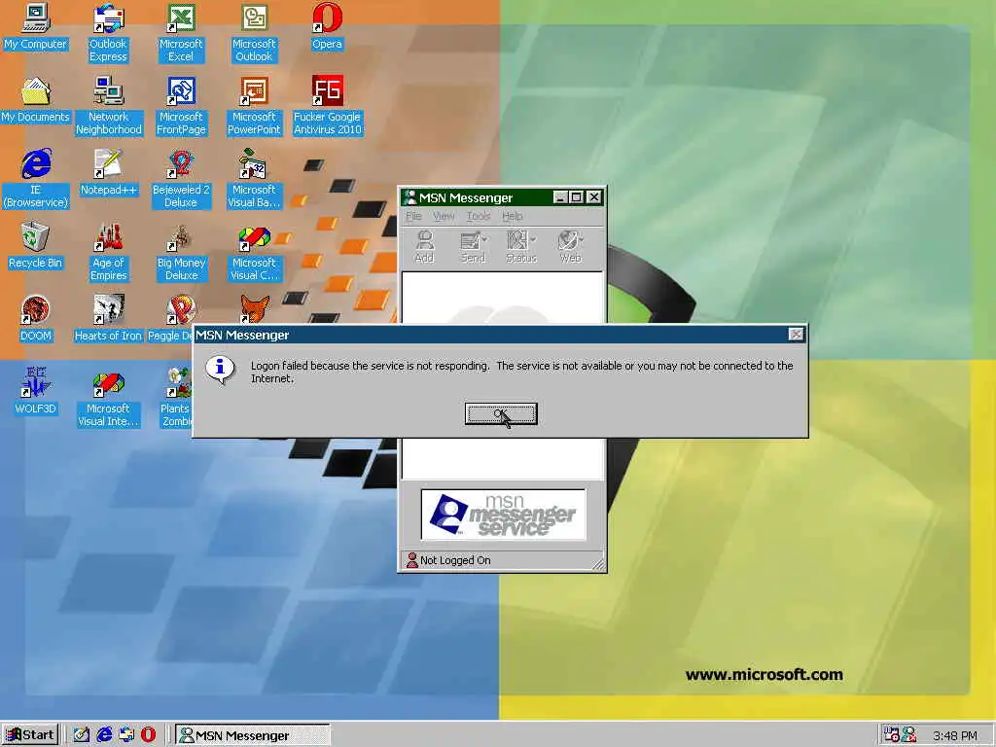Click the Web toolbar icon in Messenger

tap(570, 246)
